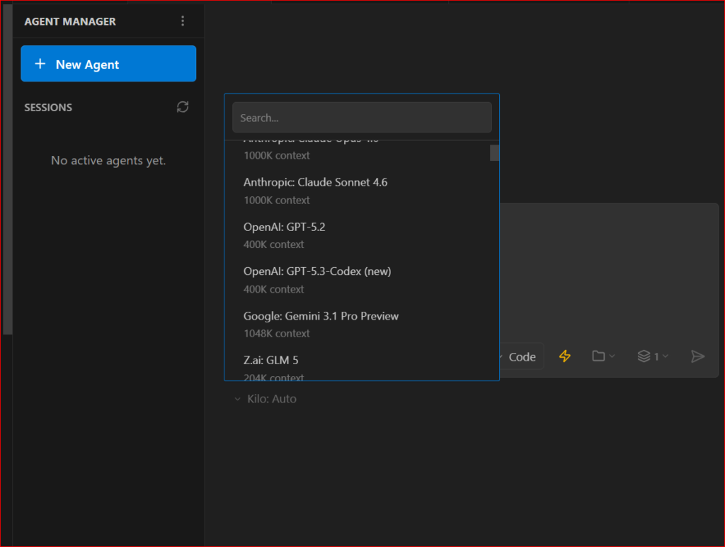
Task: Open the Agent Manager more options menu
Action: (x=183, y=21)
